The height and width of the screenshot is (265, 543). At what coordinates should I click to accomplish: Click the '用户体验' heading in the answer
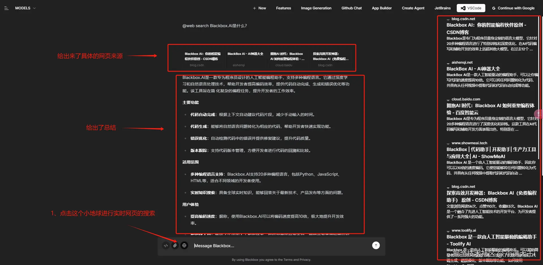pyautogui.click(x=191, y=204)
